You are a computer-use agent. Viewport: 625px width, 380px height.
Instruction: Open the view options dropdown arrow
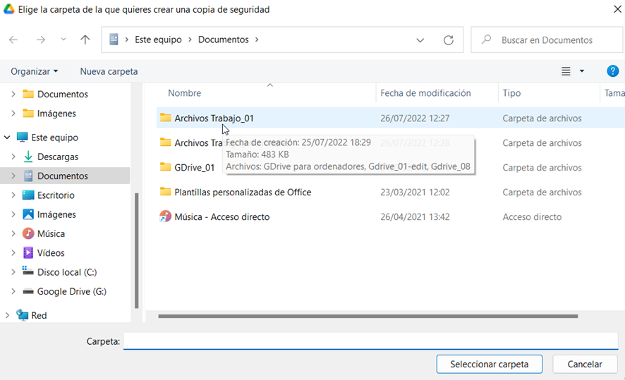point(582,71)
